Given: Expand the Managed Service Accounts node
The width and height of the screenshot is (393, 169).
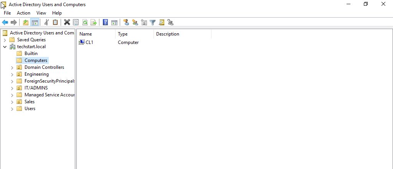Looking at the screenshot, I should [12, 95].
